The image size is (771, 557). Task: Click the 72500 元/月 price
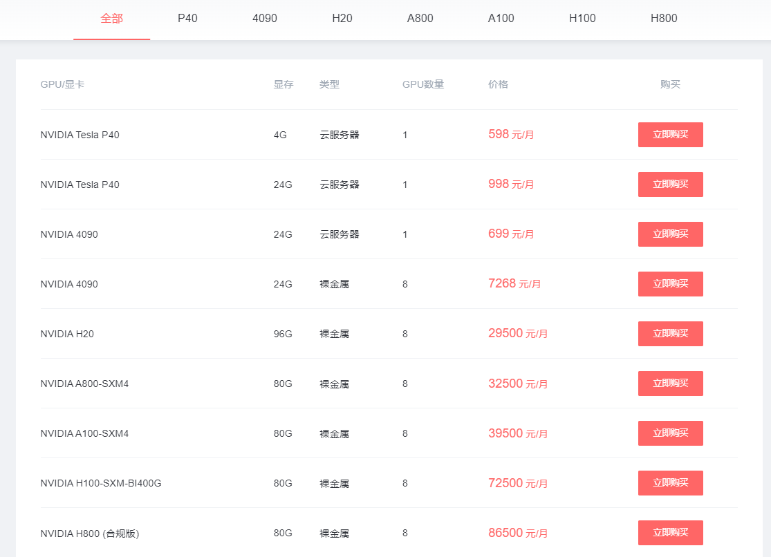(x=518, y=483)
